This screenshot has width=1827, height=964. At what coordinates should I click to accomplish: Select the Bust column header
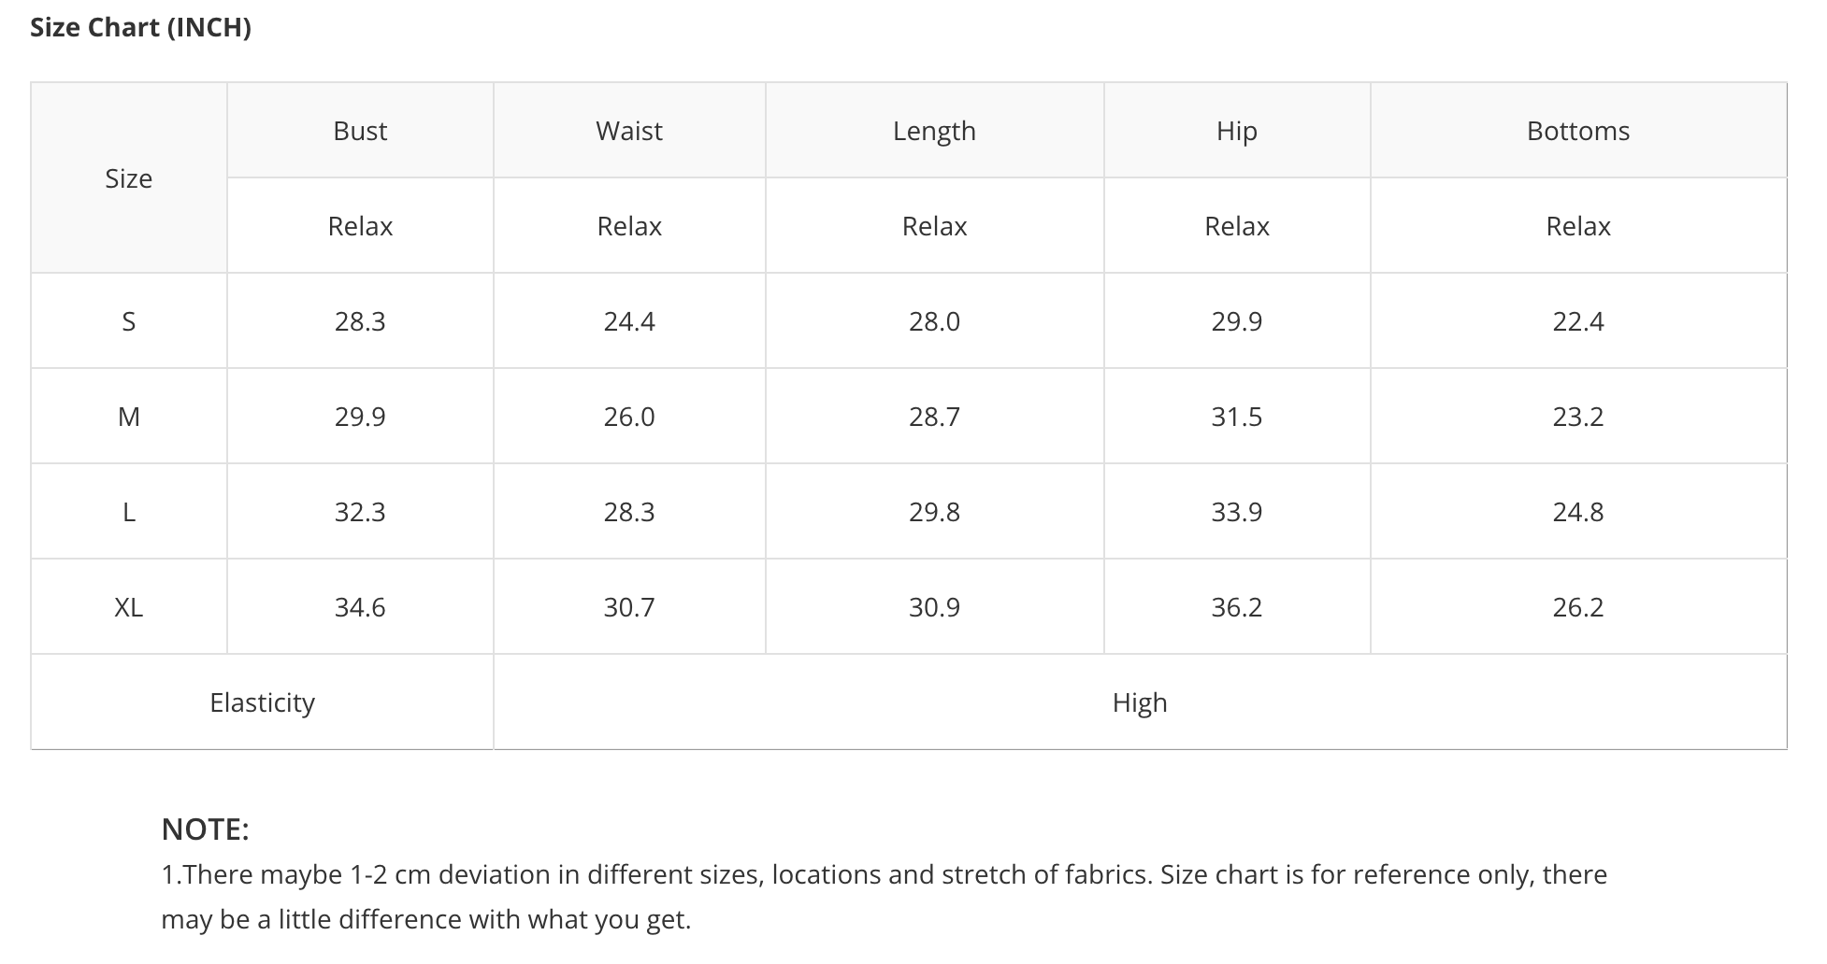pyautogui.click(x=360, y=131)
